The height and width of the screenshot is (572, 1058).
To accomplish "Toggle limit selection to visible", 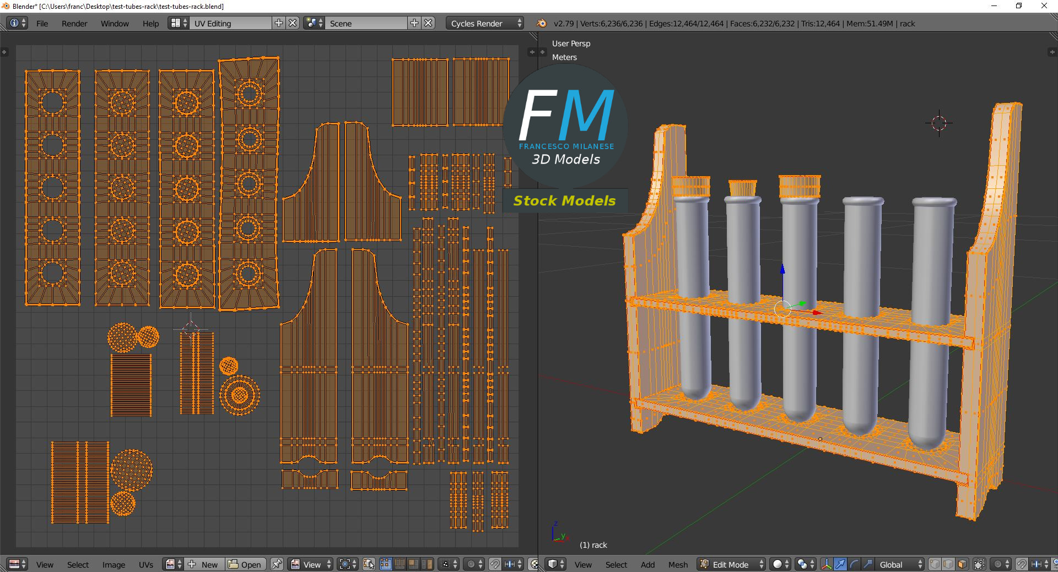I will point(979,564).
